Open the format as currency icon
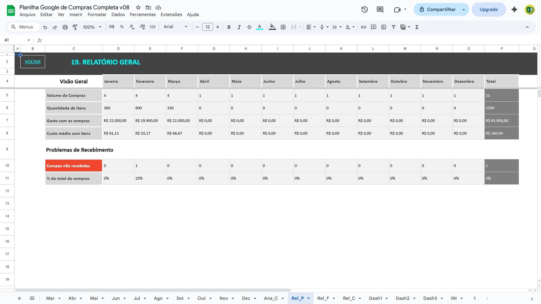Image resolution: width=541 pixels, height=304 pixels. pyautogui.click(x=112, y=27)
